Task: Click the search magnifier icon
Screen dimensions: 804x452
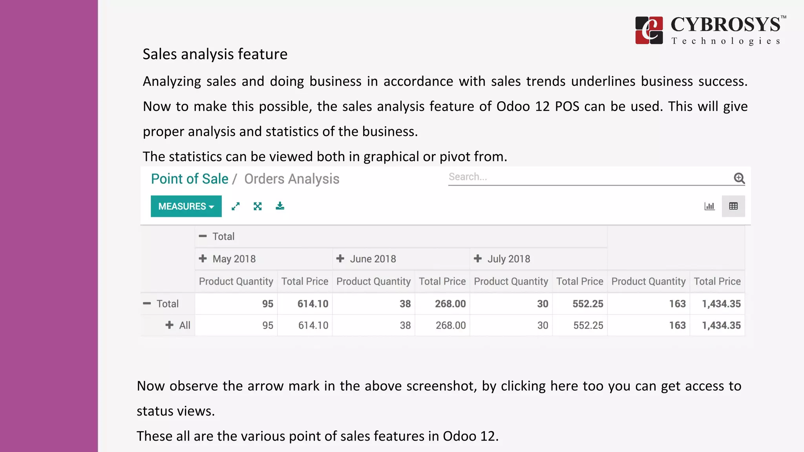Action: point(739,178)
